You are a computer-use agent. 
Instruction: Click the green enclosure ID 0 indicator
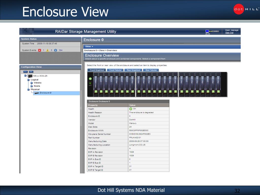[x=90, y=83]
